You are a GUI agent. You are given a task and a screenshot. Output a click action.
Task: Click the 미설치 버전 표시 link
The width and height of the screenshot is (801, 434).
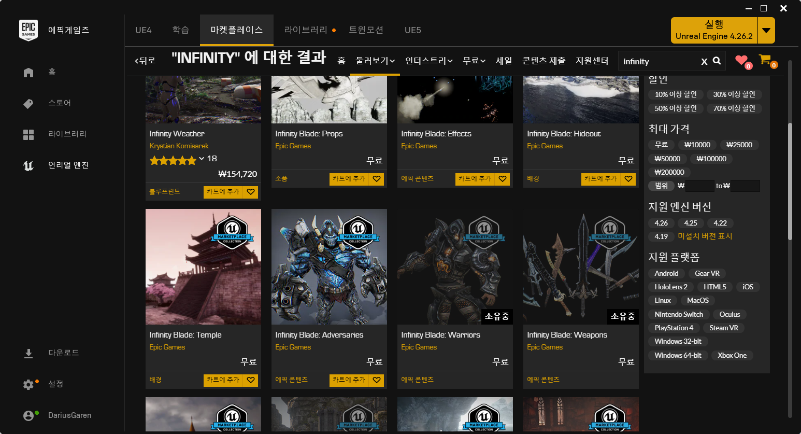705,236
